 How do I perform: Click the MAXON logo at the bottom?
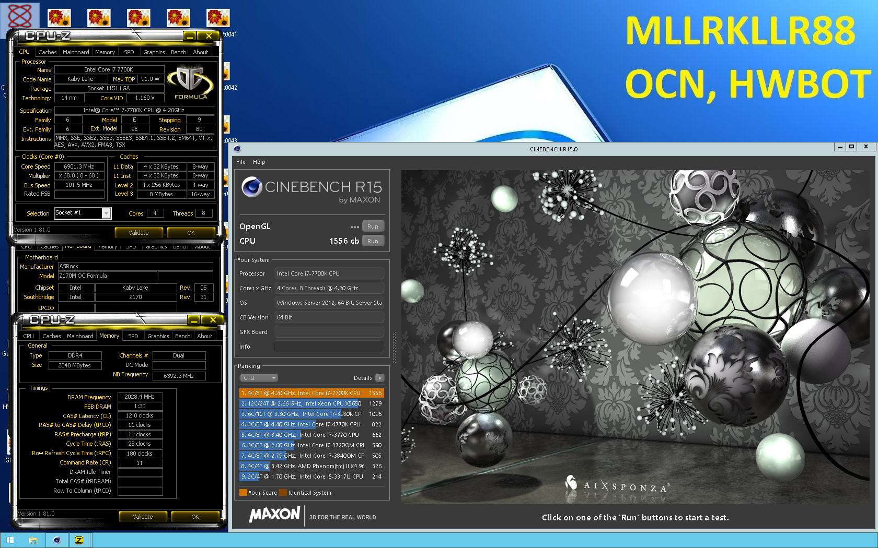[275, 515]
